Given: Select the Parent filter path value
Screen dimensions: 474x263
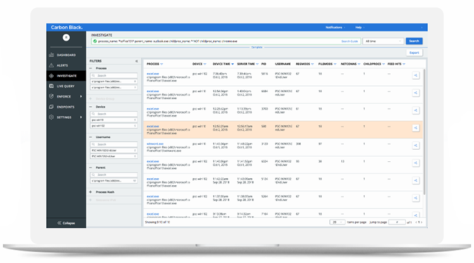Looking at the screenshot, I should pos(114,181).
